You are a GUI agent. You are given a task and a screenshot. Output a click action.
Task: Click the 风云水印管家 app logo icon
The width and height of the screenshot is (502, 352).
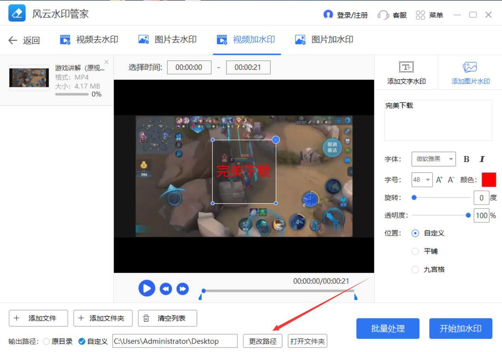click(17, 13)
